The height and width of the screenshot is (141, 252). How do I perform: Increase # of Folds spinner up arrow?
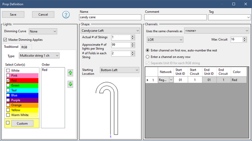pos(133,52)
